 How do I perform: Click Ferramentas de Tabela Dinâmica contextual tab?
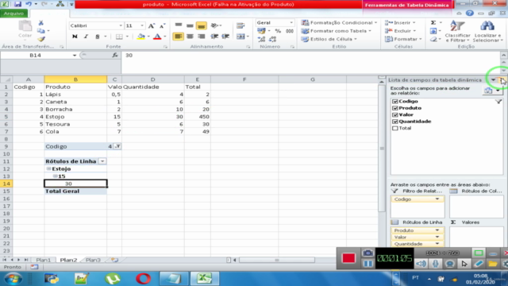point(406,6)
